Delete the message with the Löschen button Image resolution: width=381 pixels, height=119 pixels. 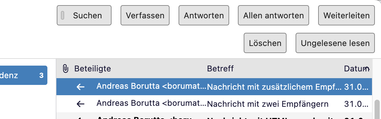265,43
